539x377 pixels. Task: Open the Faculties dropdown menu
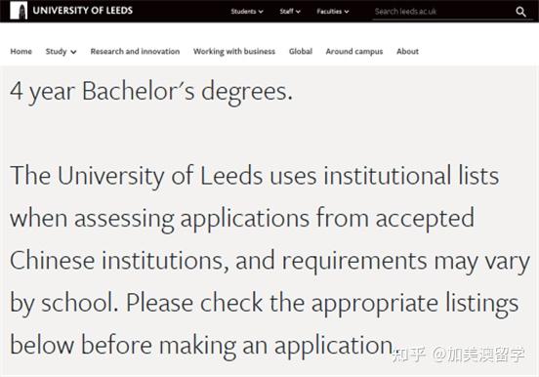click(x=333, y=12)
